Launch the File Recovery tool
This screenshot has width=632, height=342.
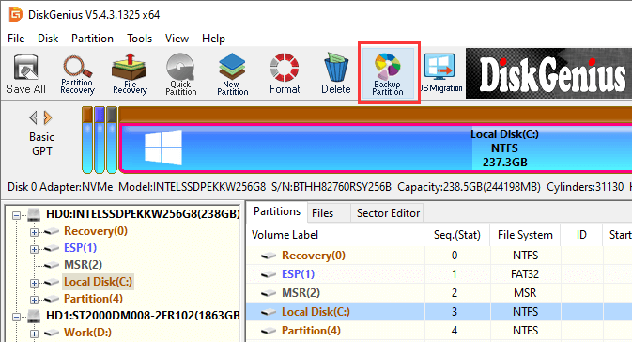tap(130, 74)
